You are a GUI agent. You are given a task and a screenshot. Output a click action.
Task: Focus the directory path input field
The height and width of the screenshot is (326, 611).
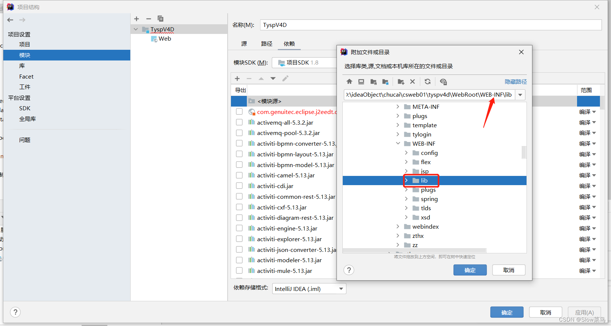click(x=429, y=95)
